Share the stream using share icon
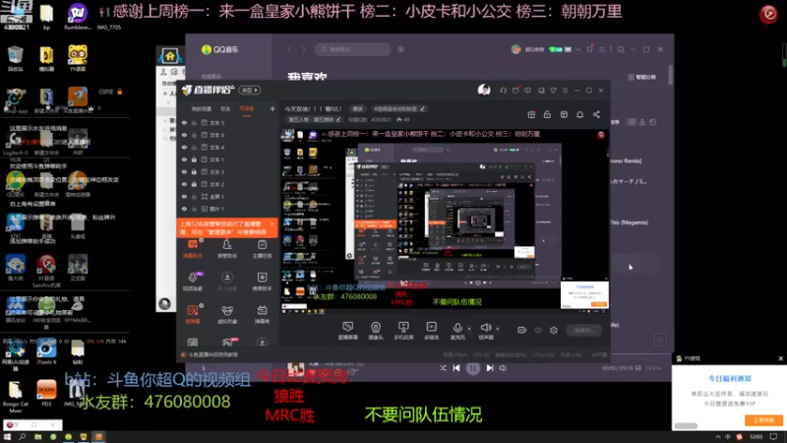This screenshot has height=443, width=787. coord(596,114)
